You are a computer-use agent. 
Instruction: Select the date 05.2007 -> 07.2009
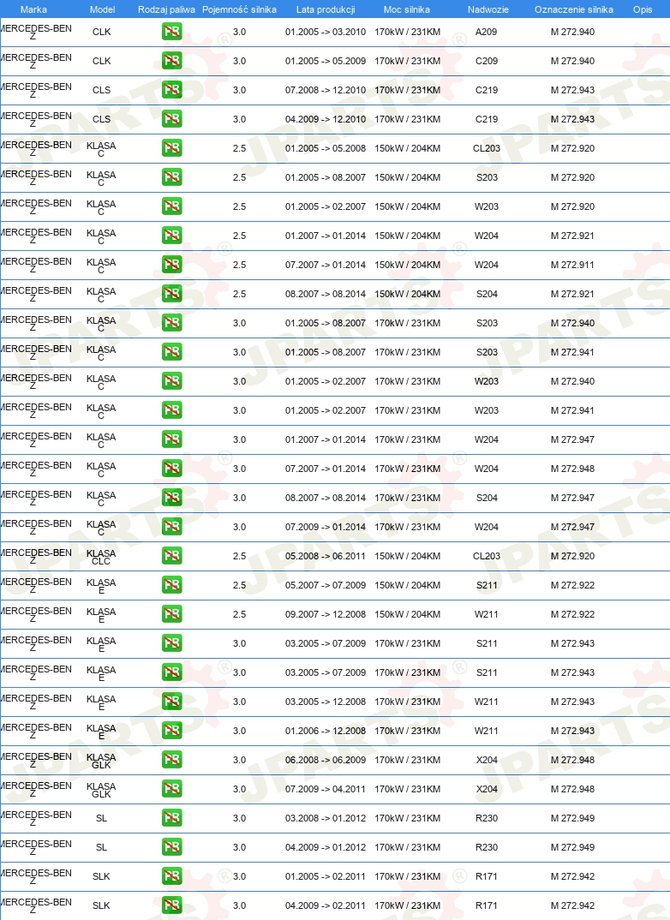[x=326, y=585]
